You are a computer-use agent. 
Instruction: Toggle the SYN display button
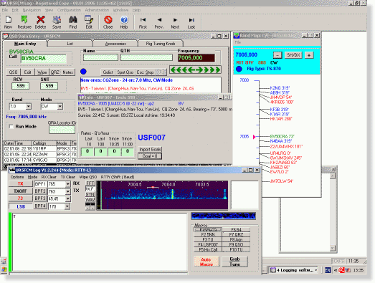(90, 194)
